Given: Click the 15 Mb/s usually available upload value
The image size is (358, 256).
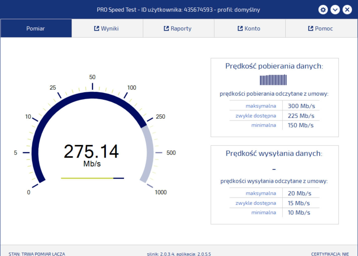Looking at the screenshot, I should point(299,203).
